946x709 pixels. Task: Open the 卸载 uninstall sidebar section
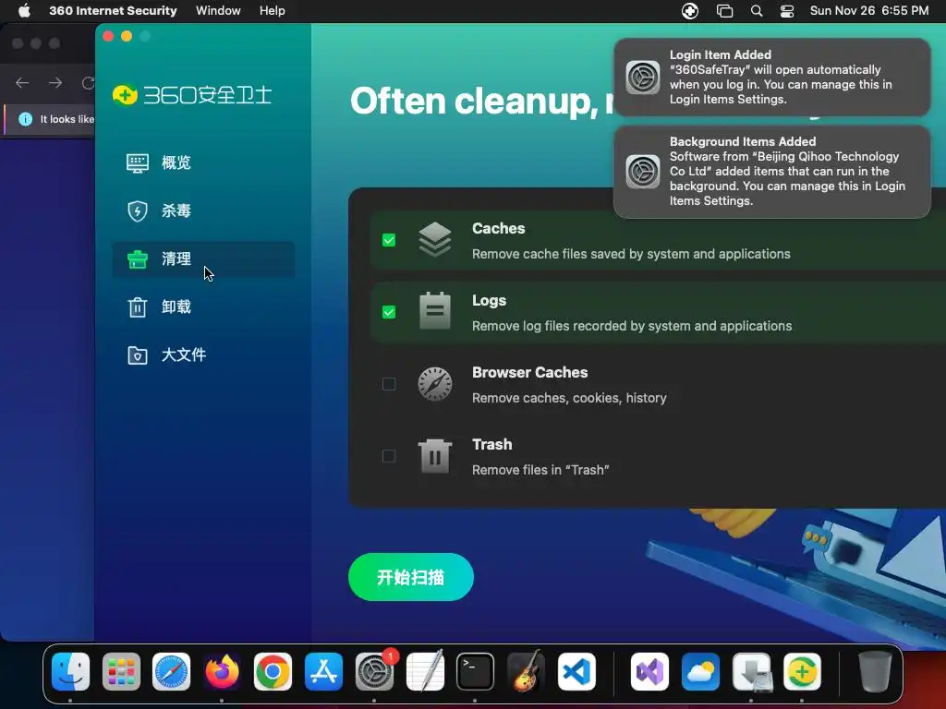[203, 306]
